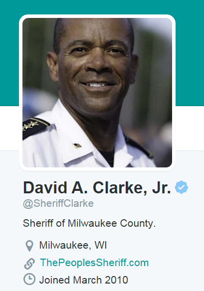Click the blue verified badge

click(x=182, y=187)
